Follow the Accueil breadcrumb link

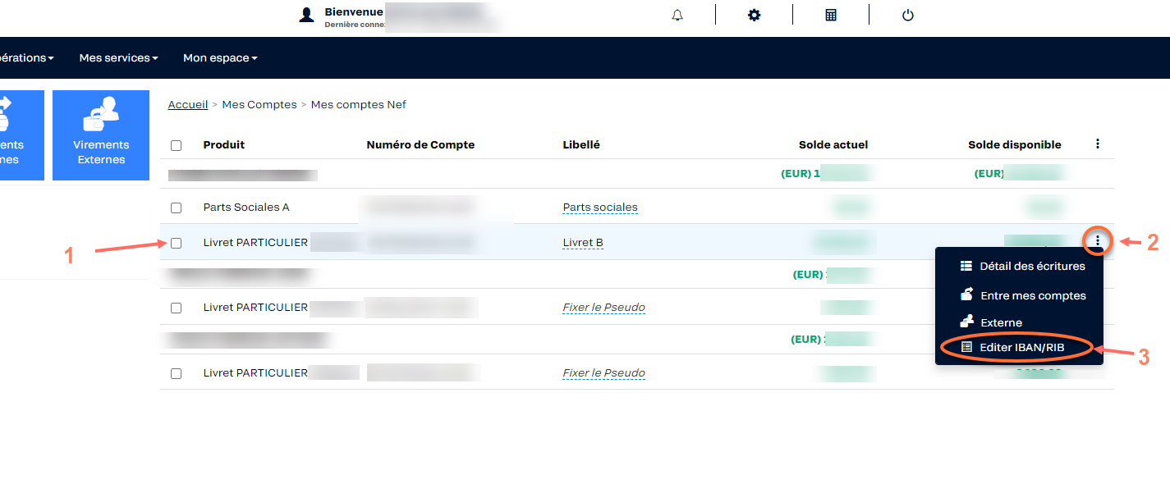pyautogui.click(x=188, y=104)
